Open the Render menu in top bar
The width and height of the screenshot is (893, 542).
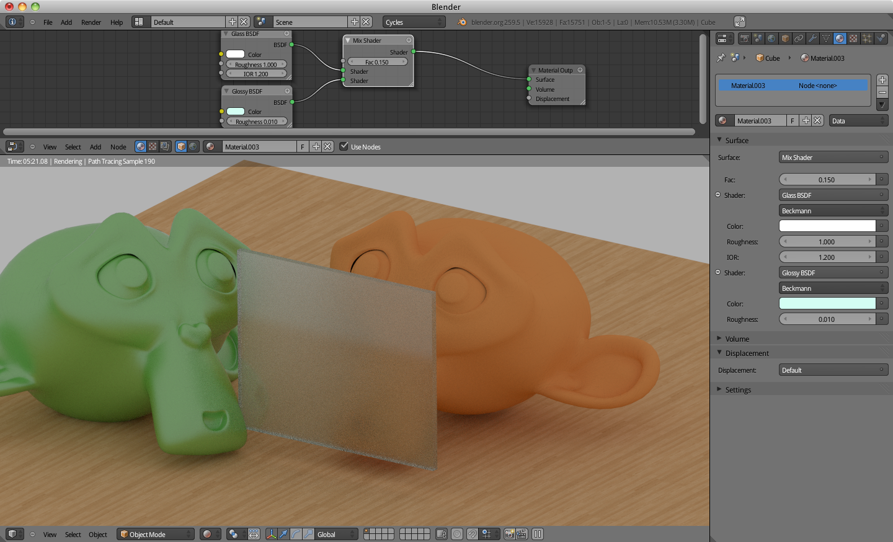click(91, 22)
